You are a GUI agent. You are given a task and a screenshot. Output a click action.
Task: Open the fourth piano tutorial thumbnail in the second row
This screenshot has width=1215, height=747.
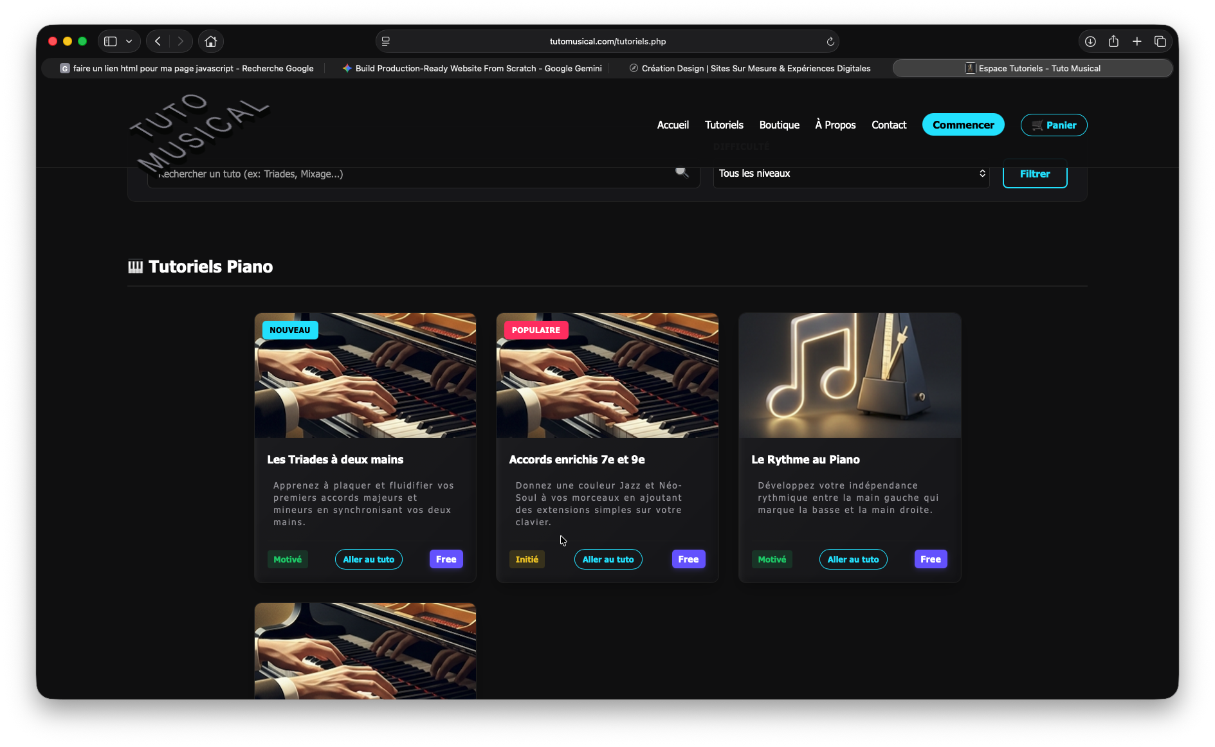(365, 651)
